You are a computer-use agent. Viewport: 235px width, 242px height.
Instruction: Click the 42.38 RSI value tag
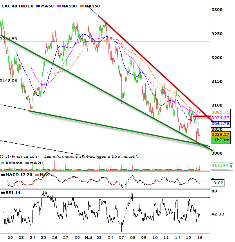(x=219, y=214)
